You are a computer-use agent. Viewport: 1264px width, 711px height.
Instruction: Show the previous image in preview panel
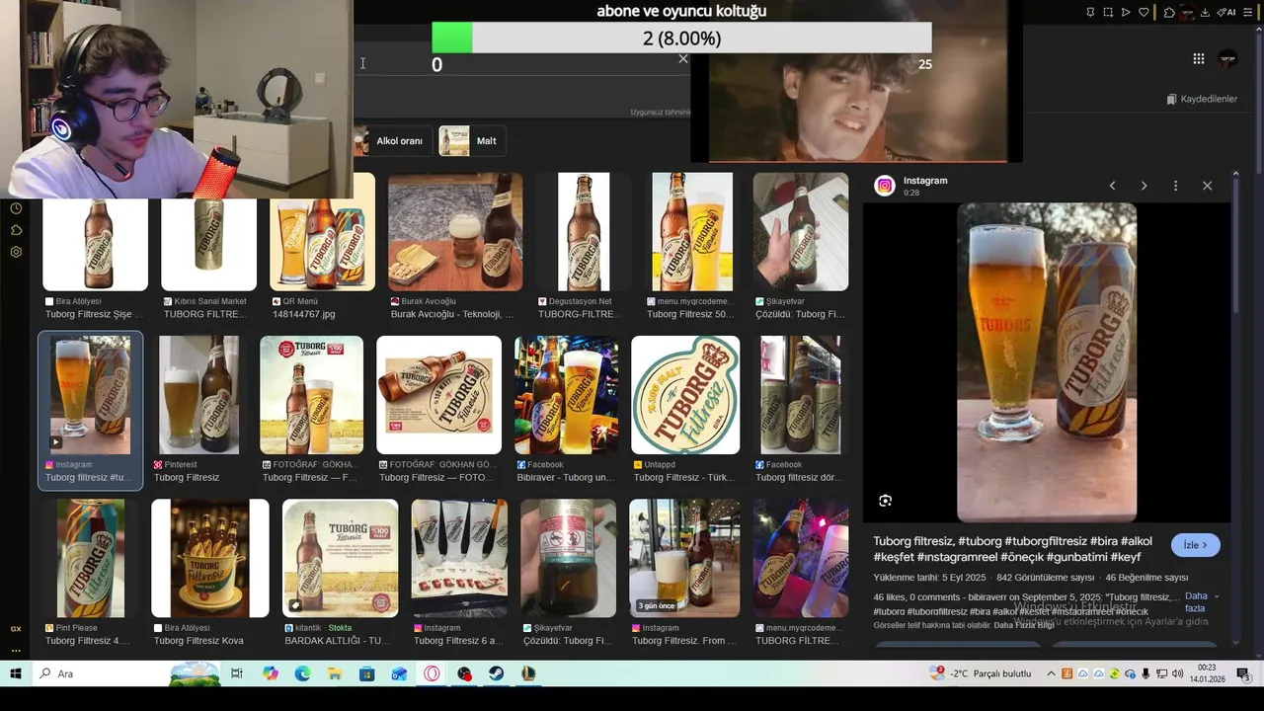point(1112,186)
